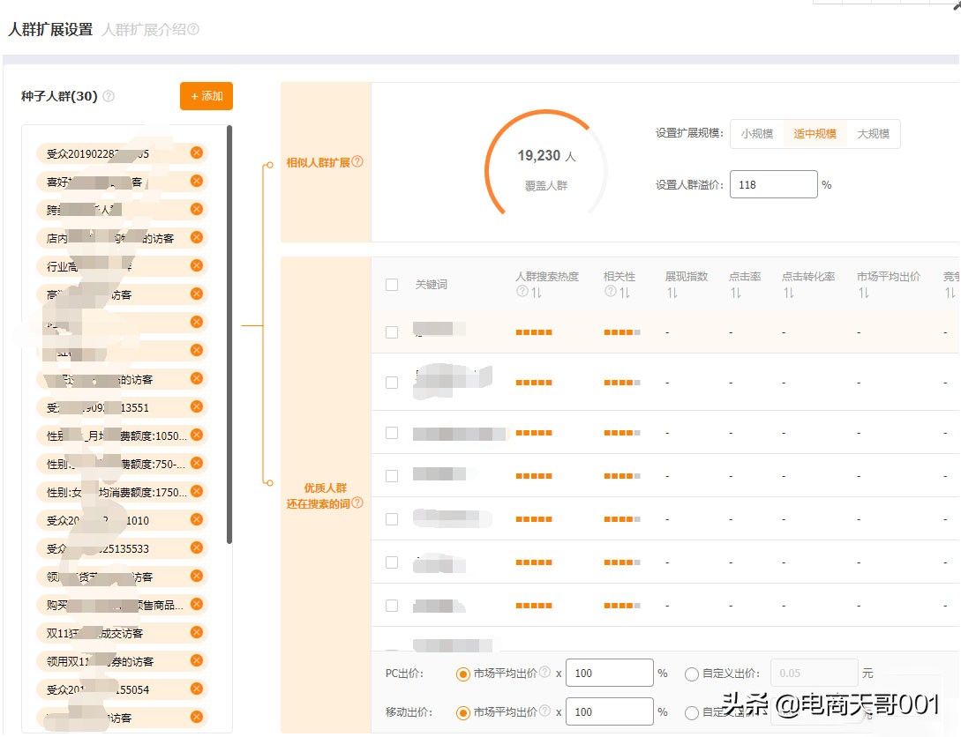Image resolution: width=961 pixels, height=737 pixels.
Task: Tick the first keyword row's checkbox
Action: coord(392,333)
